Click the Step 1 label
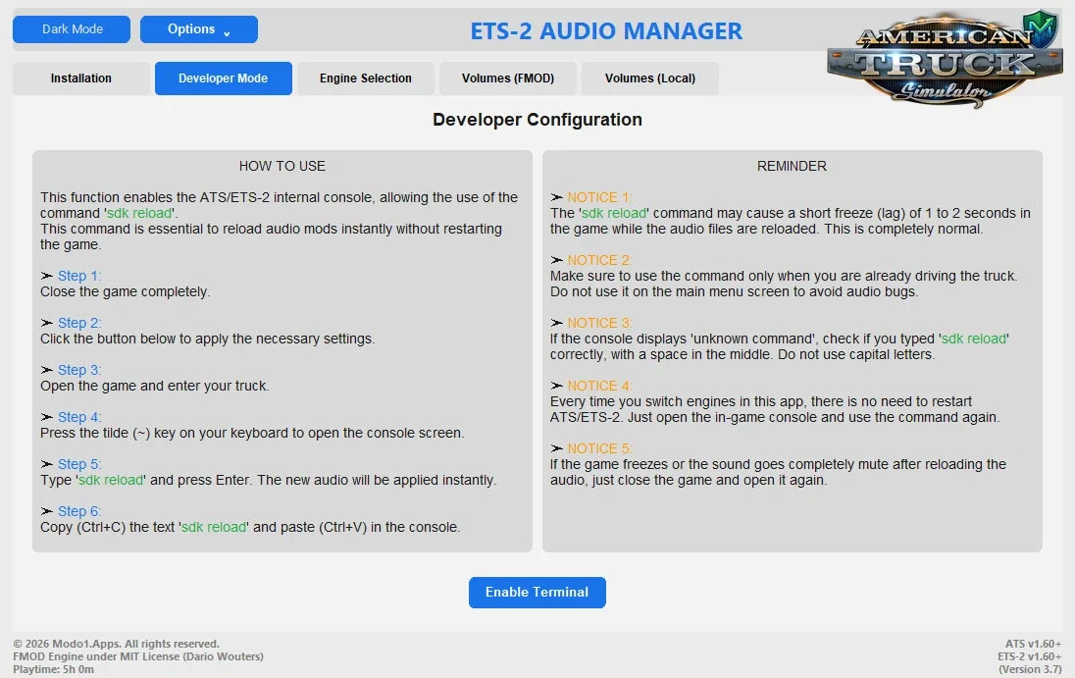Viewport: 1075px width, 678px height. click(x=78, y=276)
